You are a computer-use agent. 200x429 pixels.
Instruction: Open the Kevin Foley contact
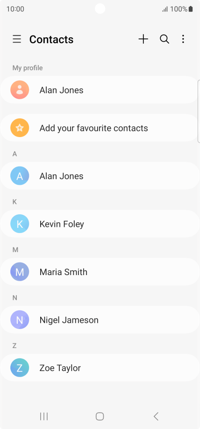point(100,224)
